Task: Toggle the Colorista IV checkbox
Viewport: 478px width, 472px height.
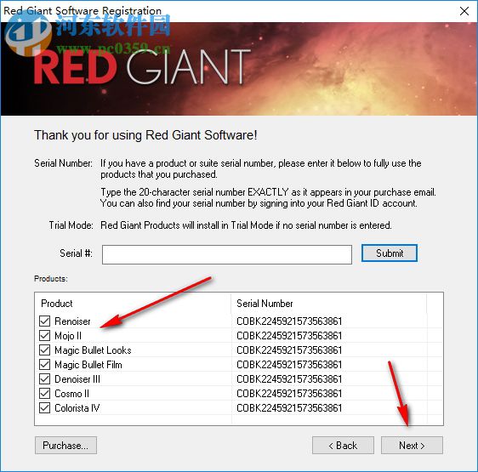Action: coord(45,408)
